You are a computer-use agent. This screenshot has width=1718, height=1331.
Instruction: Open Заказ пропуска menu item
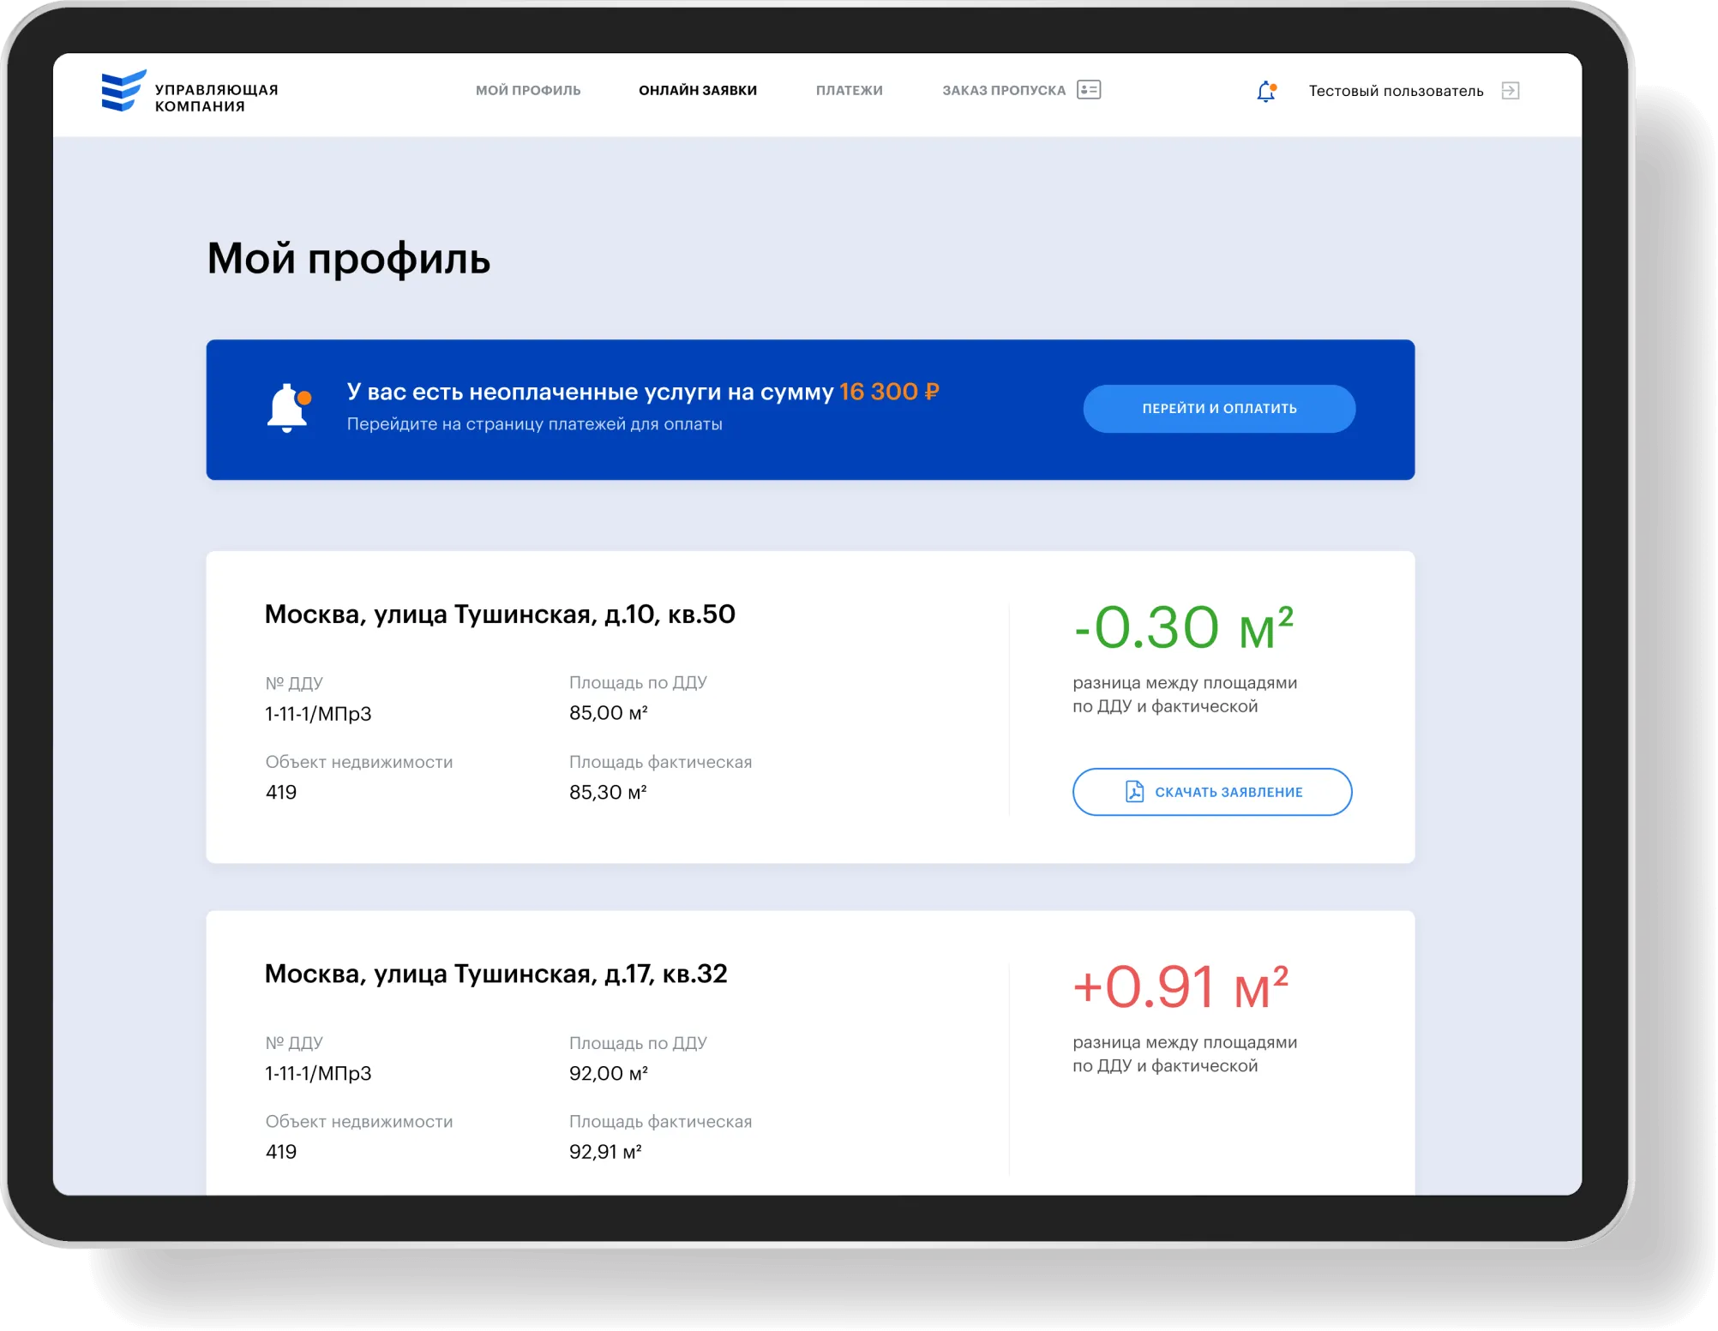click(x=1004, y=91)
